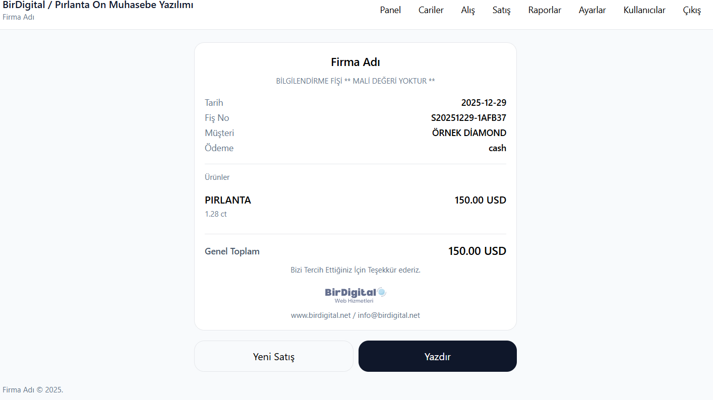The image size is (713, 400).
Task: Go to the Cariler page
Action: coord(431,10)
